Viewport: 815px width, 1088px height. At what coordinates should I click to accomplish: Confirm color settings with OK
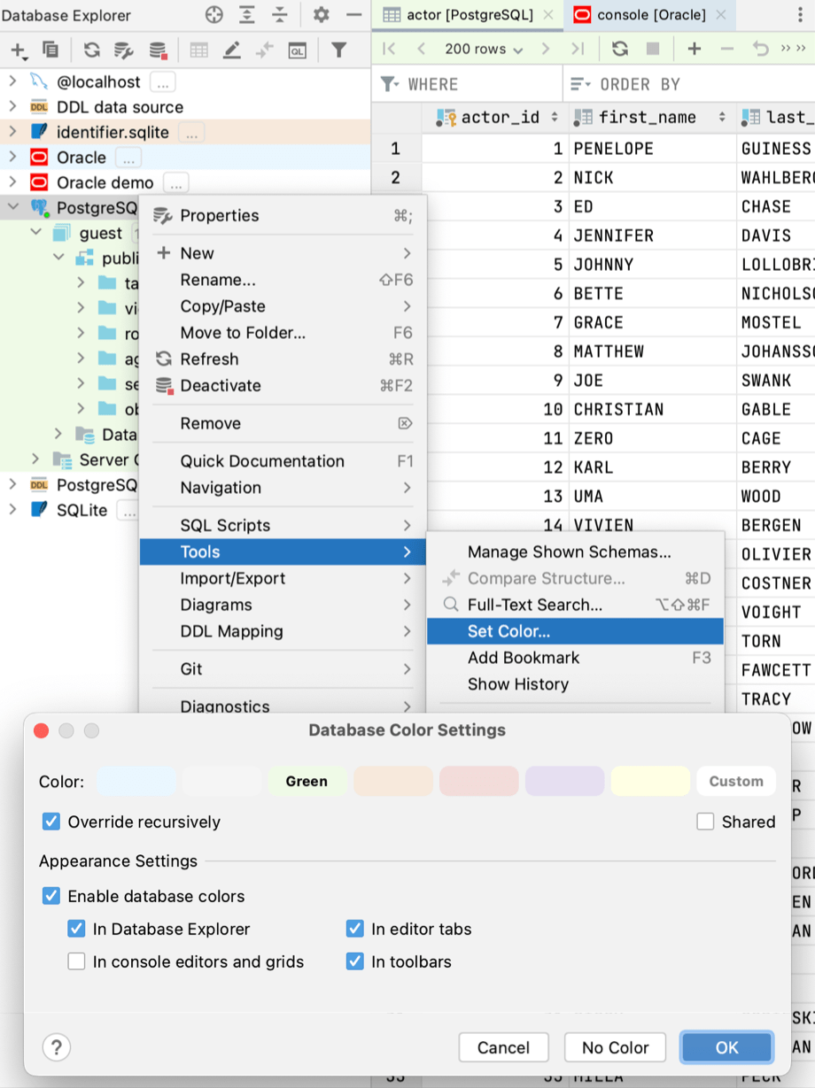point(726,1047)
